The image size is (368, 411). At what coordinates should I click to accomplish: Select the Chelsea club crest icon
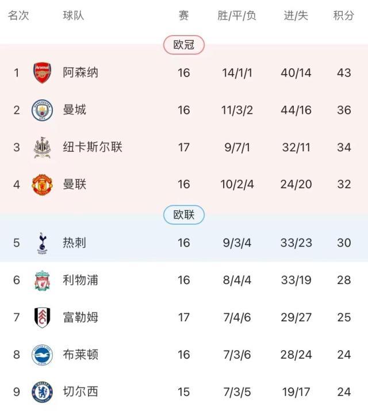pyautogui.click(x=42, y=392)
